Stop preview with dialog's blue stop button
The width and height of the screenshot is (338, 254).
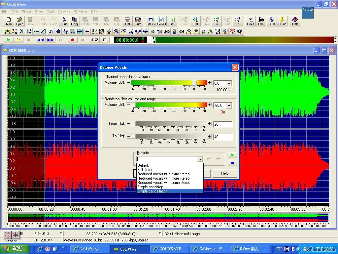click(232, 163)
